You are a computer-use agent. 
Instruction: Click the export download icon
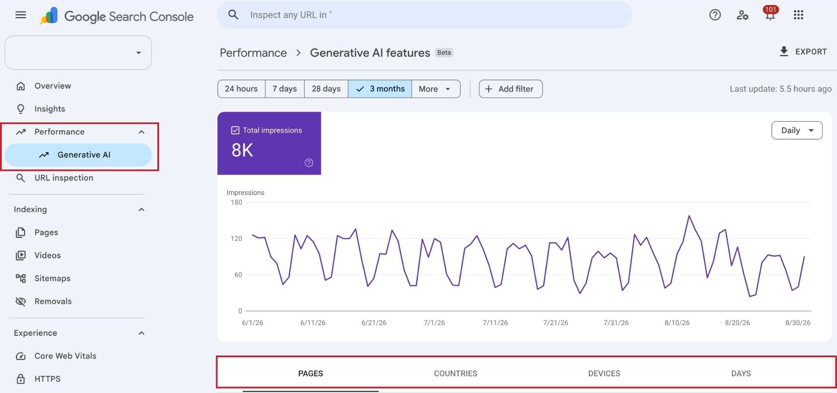click(x=784, y=51)
